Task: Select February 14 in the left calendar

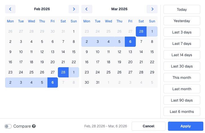Action: [x=63, y=52]
